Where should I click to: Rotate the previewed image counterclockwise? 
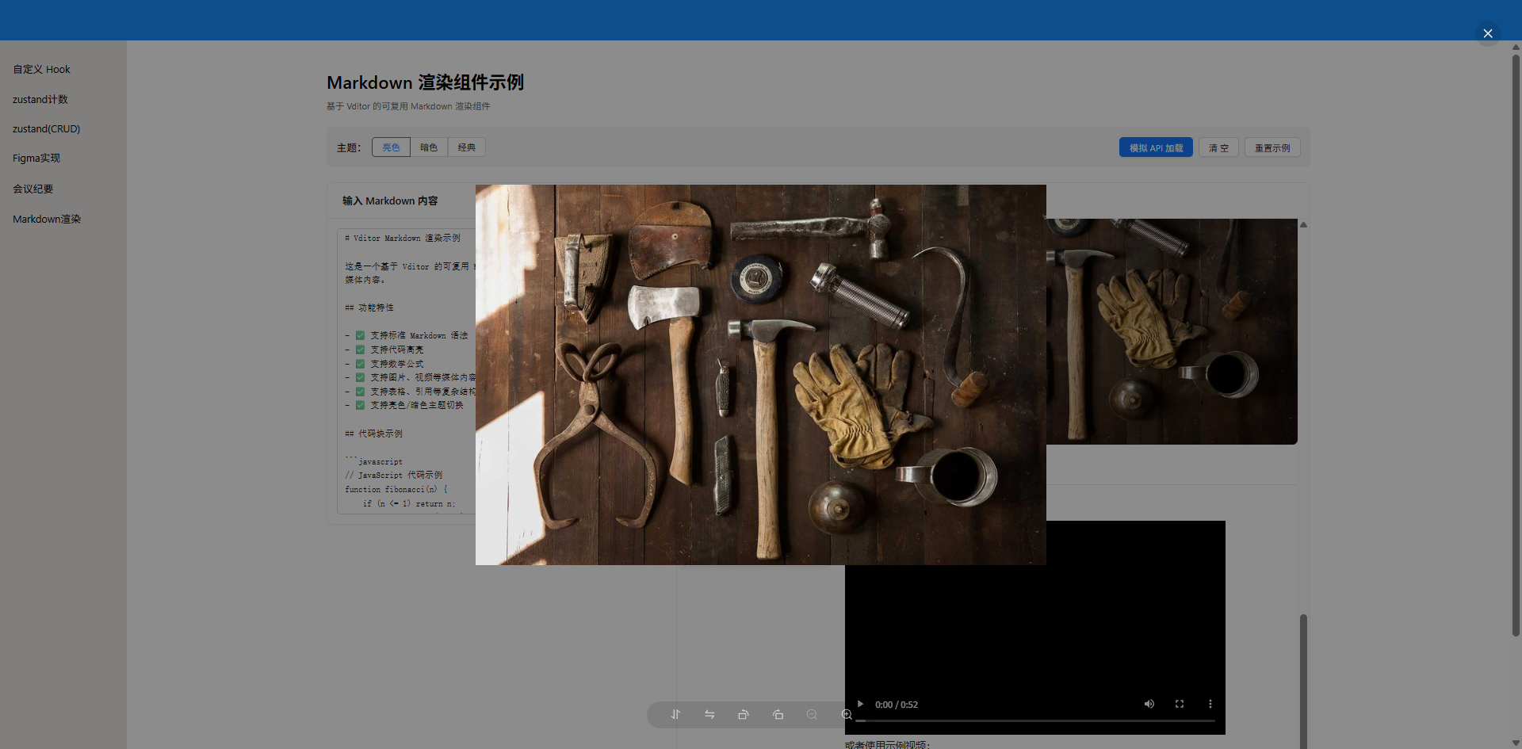pos(744,714)
